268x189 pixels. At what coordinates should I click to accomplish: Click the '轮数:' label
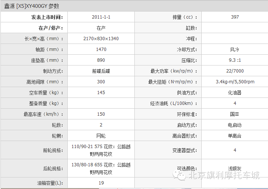(x=57, y=125)
